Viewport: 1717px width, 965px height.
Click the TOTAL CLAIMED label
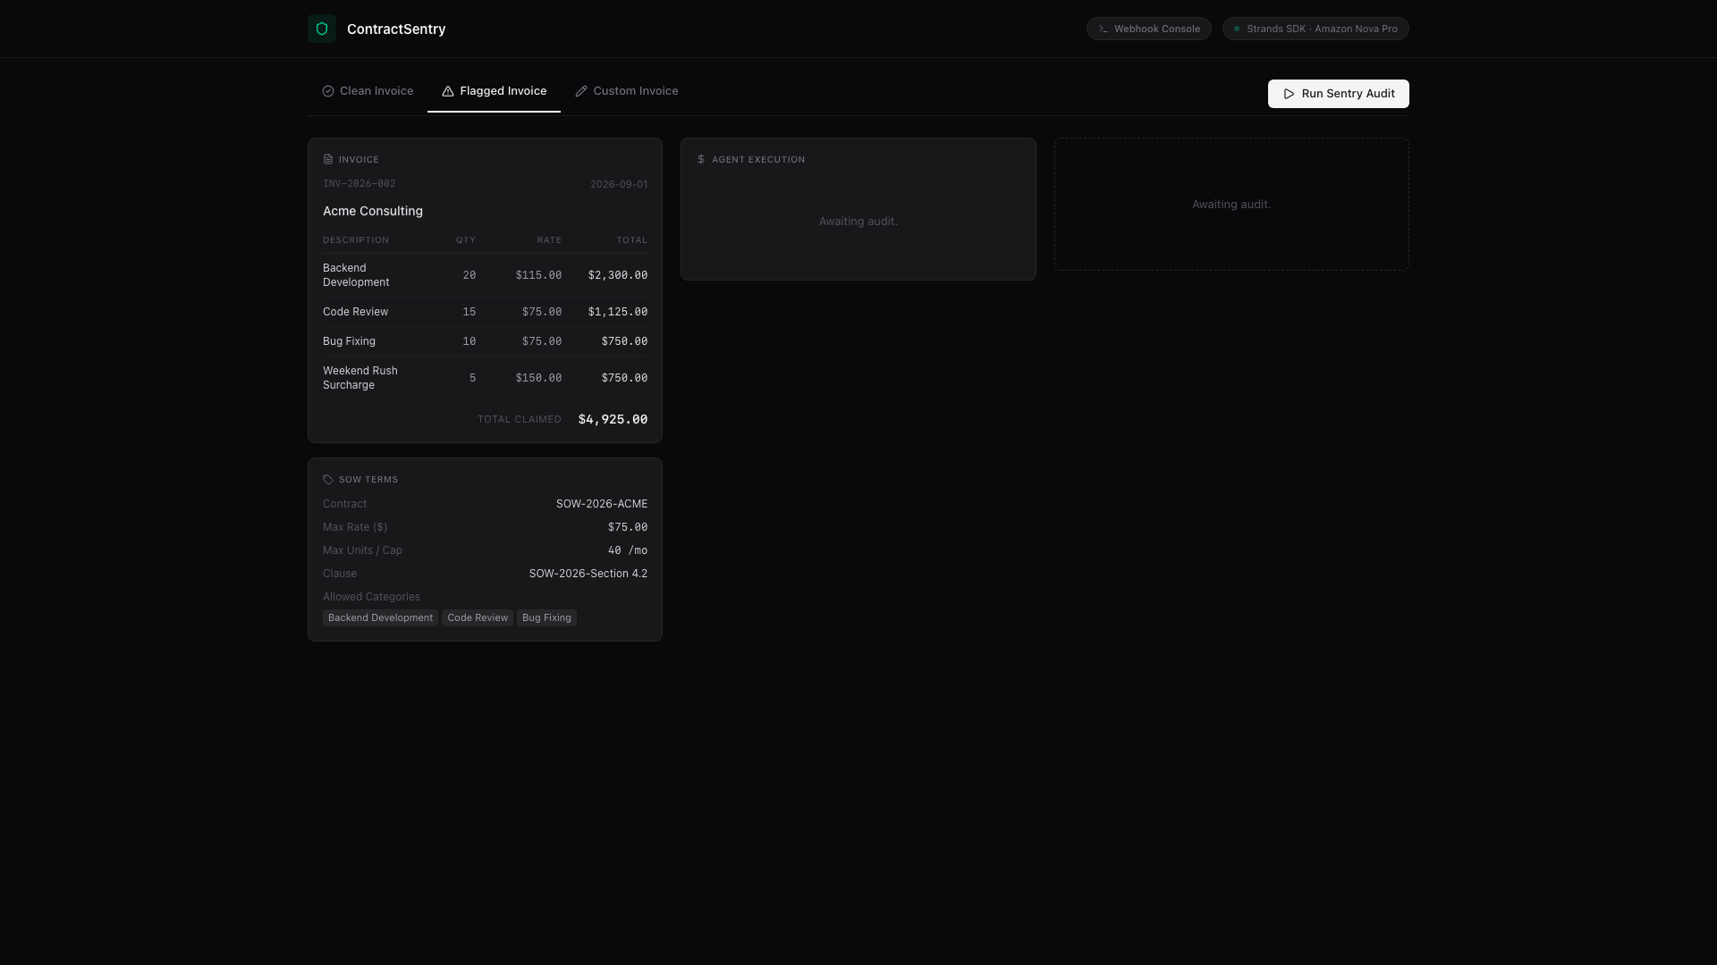[x=520, y=419]
